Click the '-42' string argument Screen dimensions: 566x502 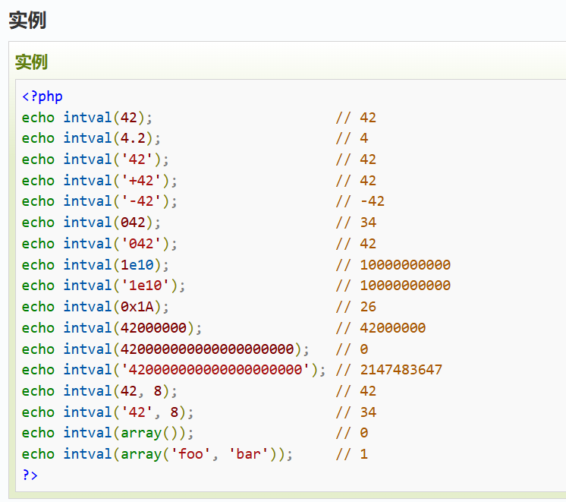pos(141,201)
